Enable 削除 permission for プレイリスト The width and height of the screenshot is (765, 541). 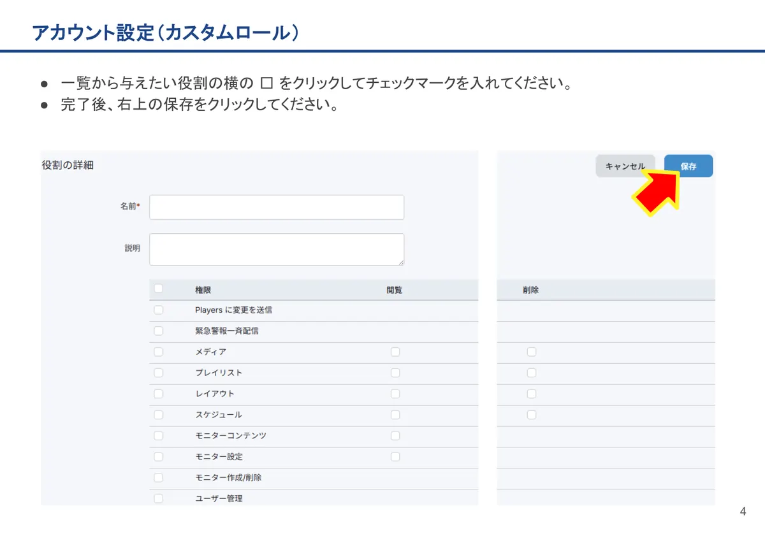tap(532, 373)
